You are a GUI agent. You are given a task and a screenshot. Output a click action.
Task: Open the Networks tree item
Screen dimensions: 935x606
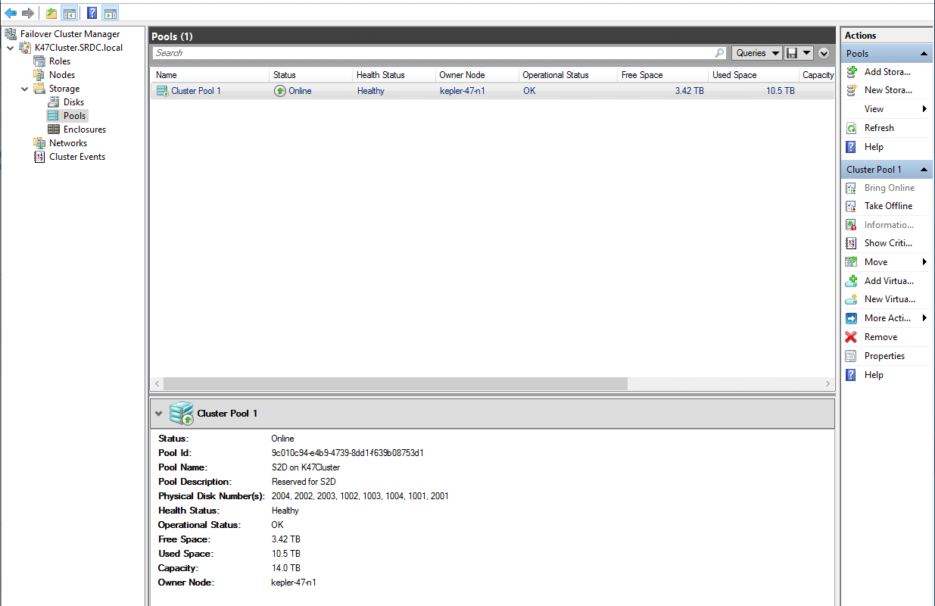tap(68, 143)
